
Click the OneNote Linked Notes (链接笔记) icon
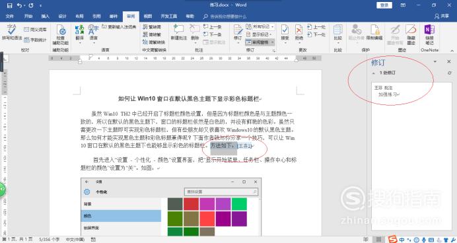(x=429, y=34)
